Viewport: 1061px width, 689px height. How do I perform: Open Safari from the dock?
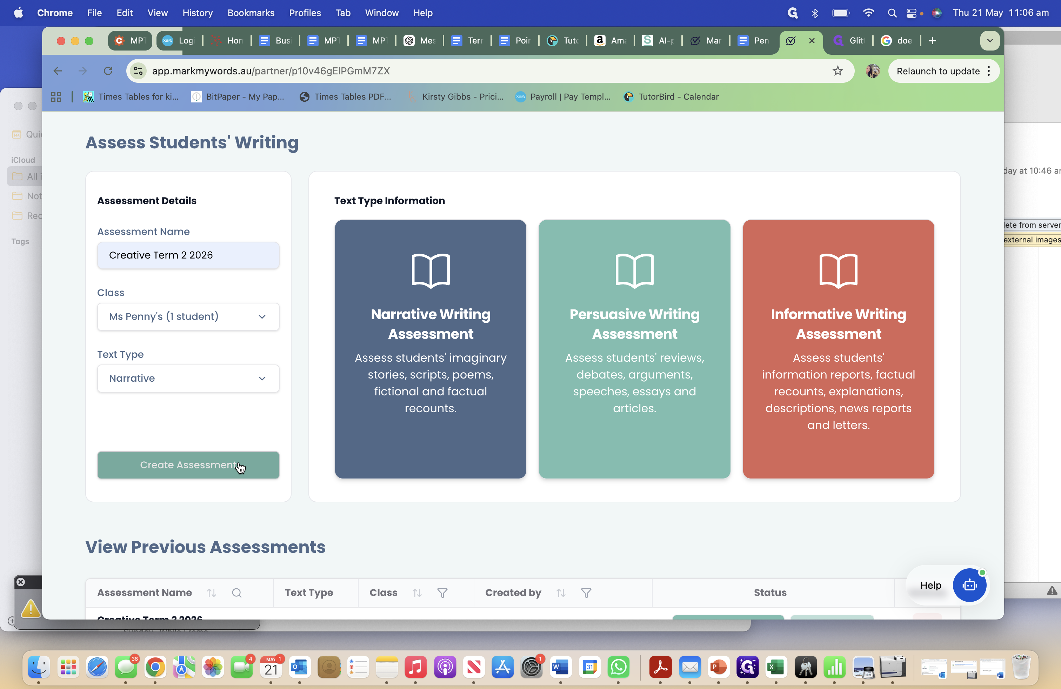97,667
